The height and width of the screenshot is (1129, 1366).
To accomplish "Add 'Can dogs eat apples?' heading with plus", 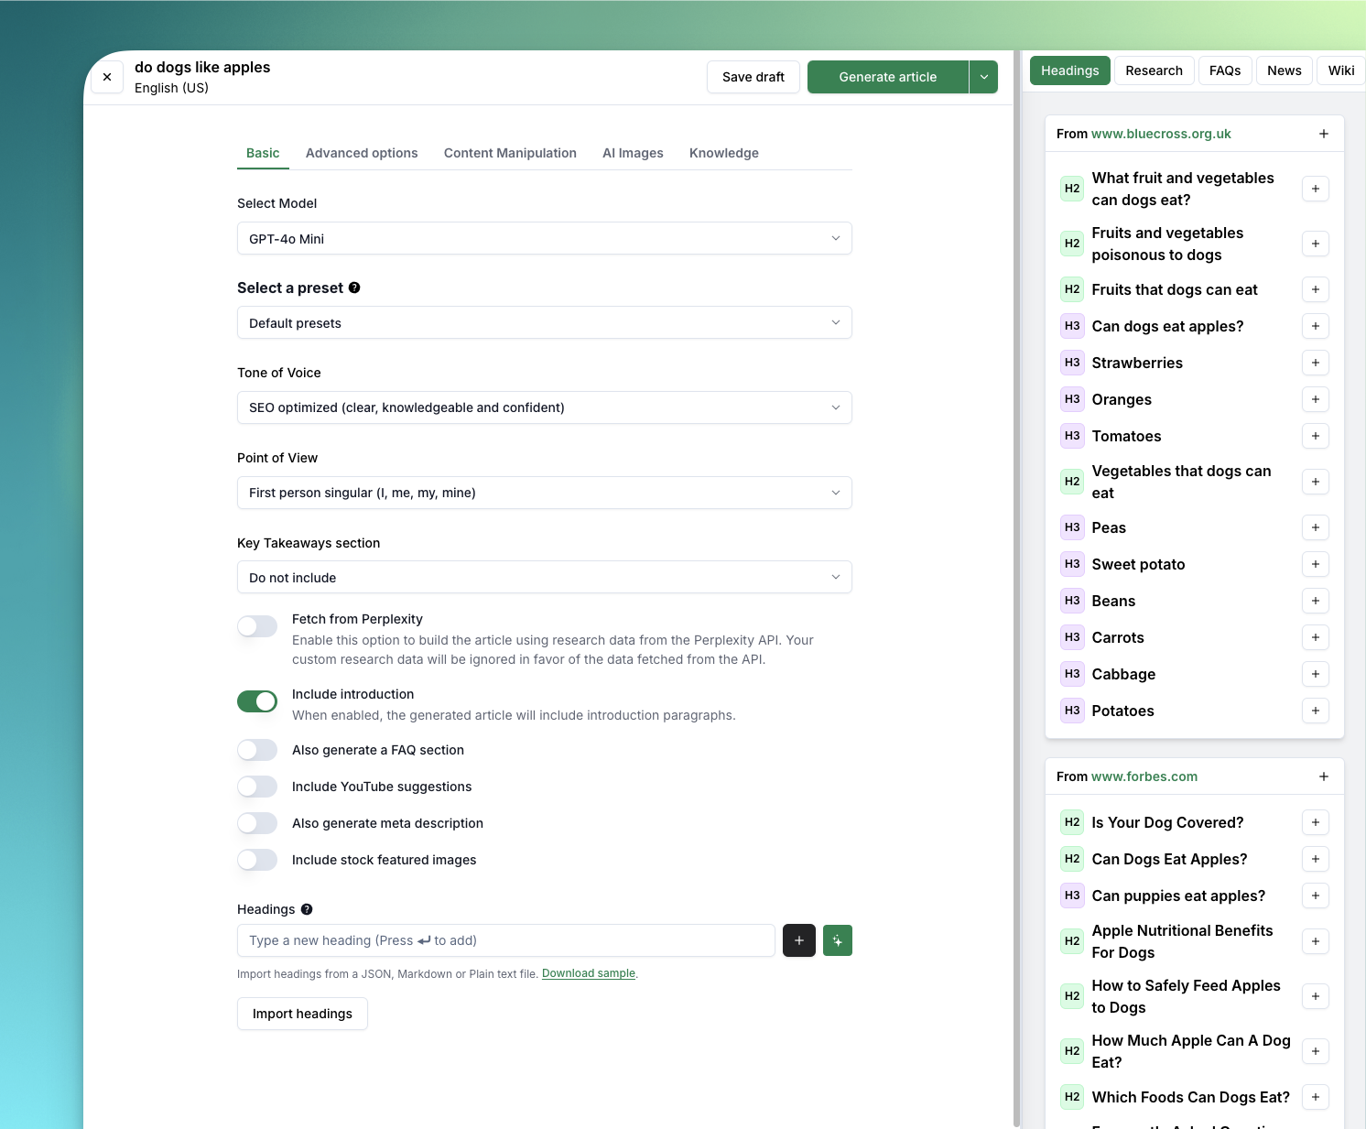I will click(1315, 326).
